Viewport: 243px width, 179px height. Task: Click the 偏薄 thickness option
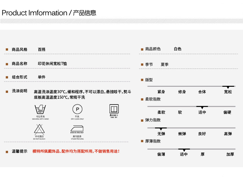coord(161,154)
